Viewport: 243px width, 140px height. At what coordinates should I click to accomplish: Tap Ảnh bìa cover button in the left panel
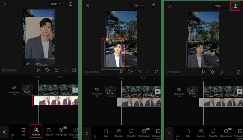click(28, 90)
